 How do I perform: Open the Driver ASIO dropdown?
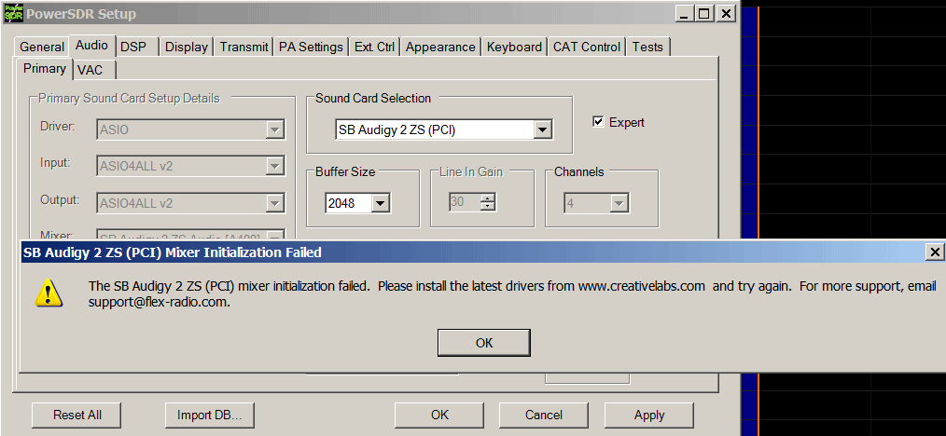[274, 129]
